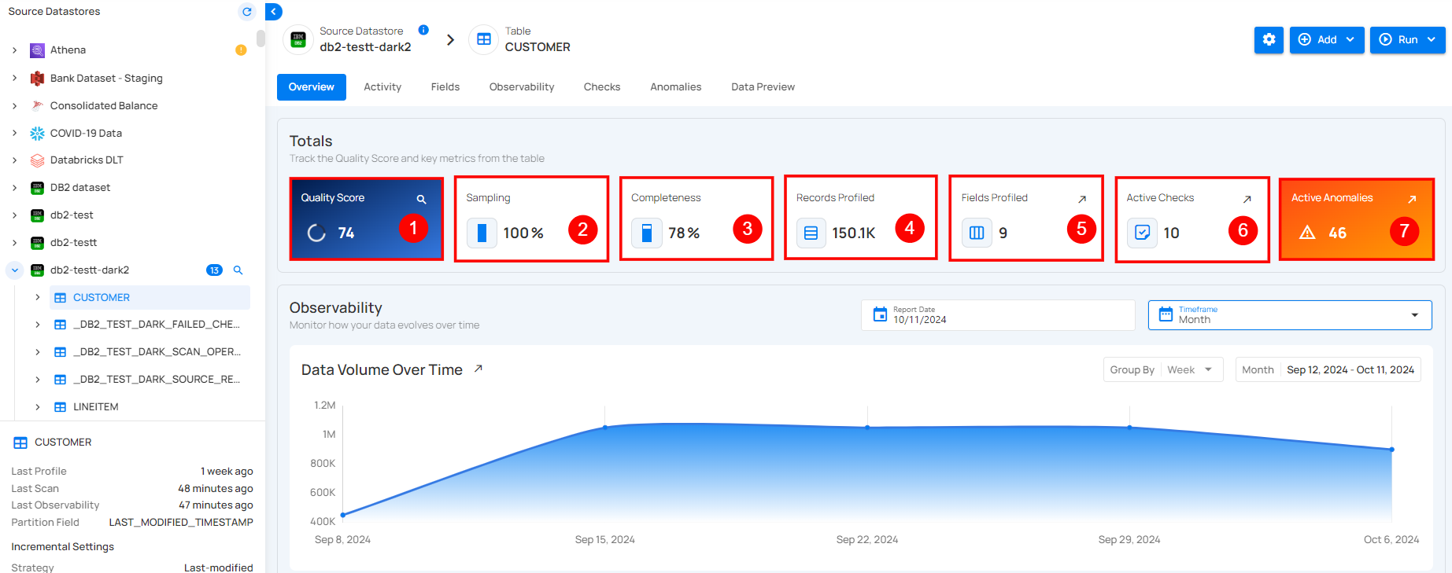Select the db2-testt datastore
Viewport: 1452px width, 573px height.
pos(74,243)
